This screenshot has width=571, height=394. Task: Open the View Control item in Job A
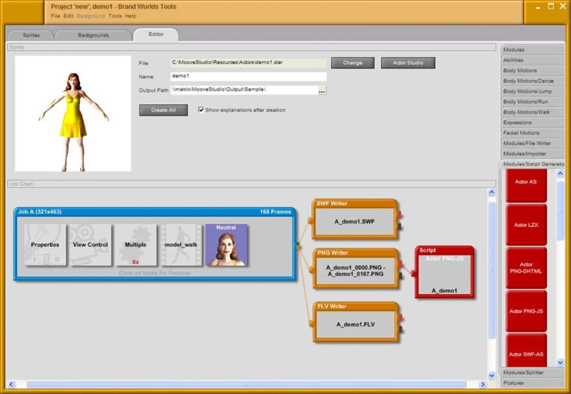pyautogui.click(x=90, y=245)
